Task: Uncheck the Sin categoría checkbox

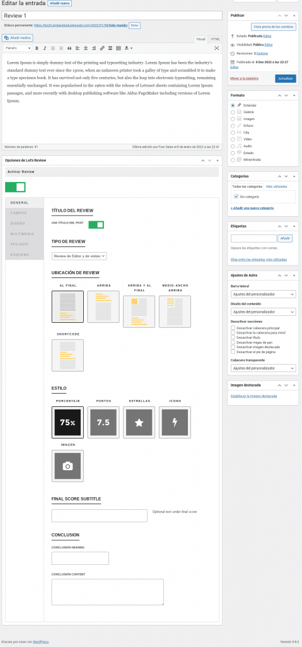Action: tap(236, 197)
